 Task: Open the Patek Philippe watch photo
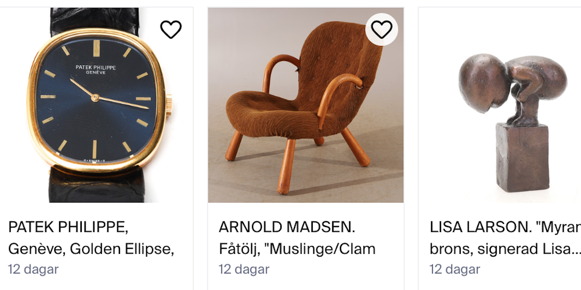click(x=96, y=105)
